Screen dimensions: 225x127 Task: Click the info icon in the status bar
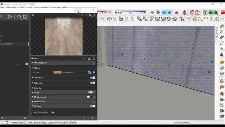coord(7,122)
